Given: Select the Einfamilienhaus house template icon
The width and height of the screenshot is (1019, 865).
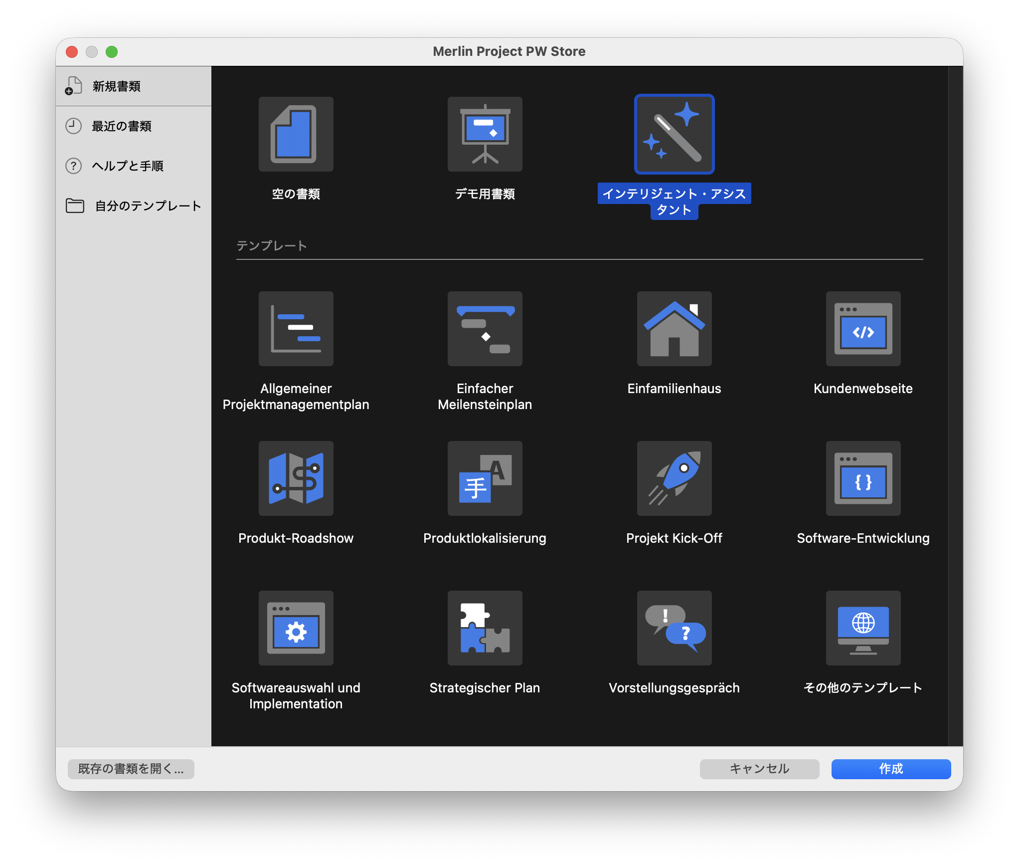Looking at the screenshot, I should click(x=674, y=329).
